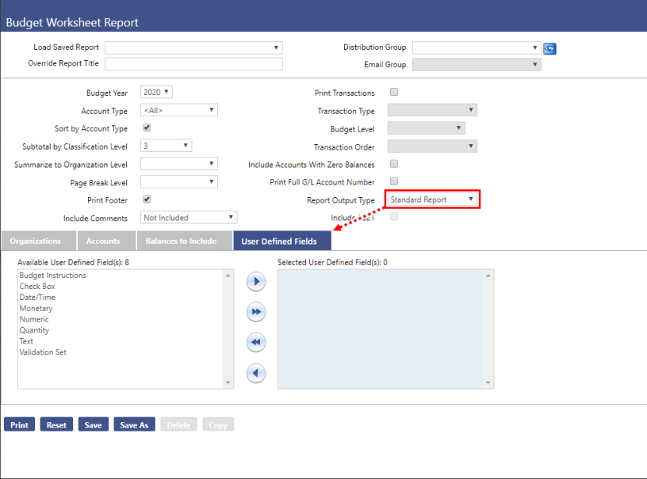
Task: Open the Load Saved Report dropdown
Action: [x=193, y=48]
